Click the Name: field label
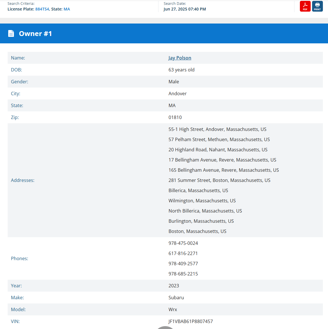The height and width of the screenshot is (329, 328). click(18, 58)
